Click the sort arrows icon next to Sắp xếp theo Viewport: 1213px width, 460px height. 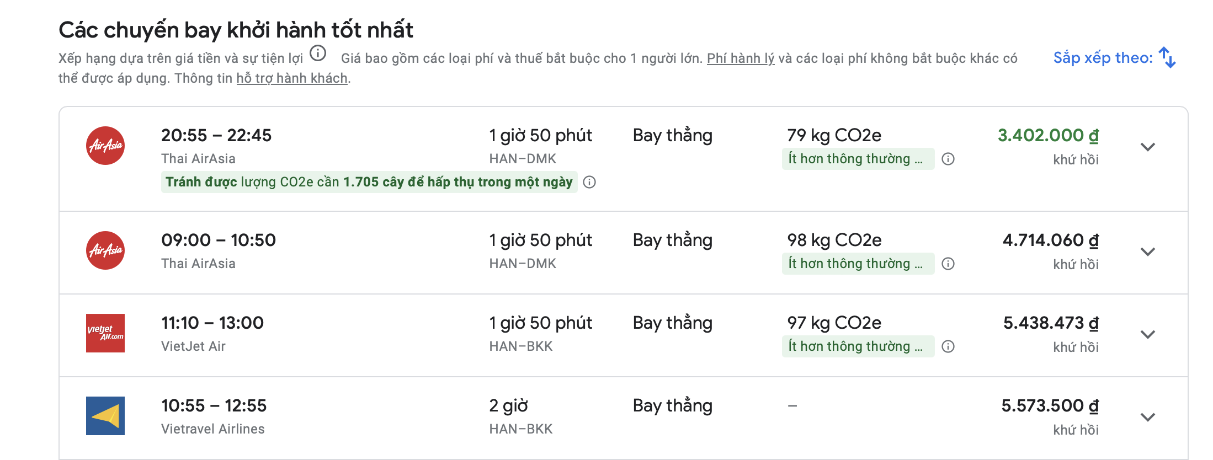point(1167,57)
